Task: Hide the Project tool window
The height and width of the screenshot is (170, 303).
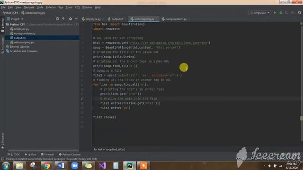Action: pyautogui.click(x=76, y=19)
